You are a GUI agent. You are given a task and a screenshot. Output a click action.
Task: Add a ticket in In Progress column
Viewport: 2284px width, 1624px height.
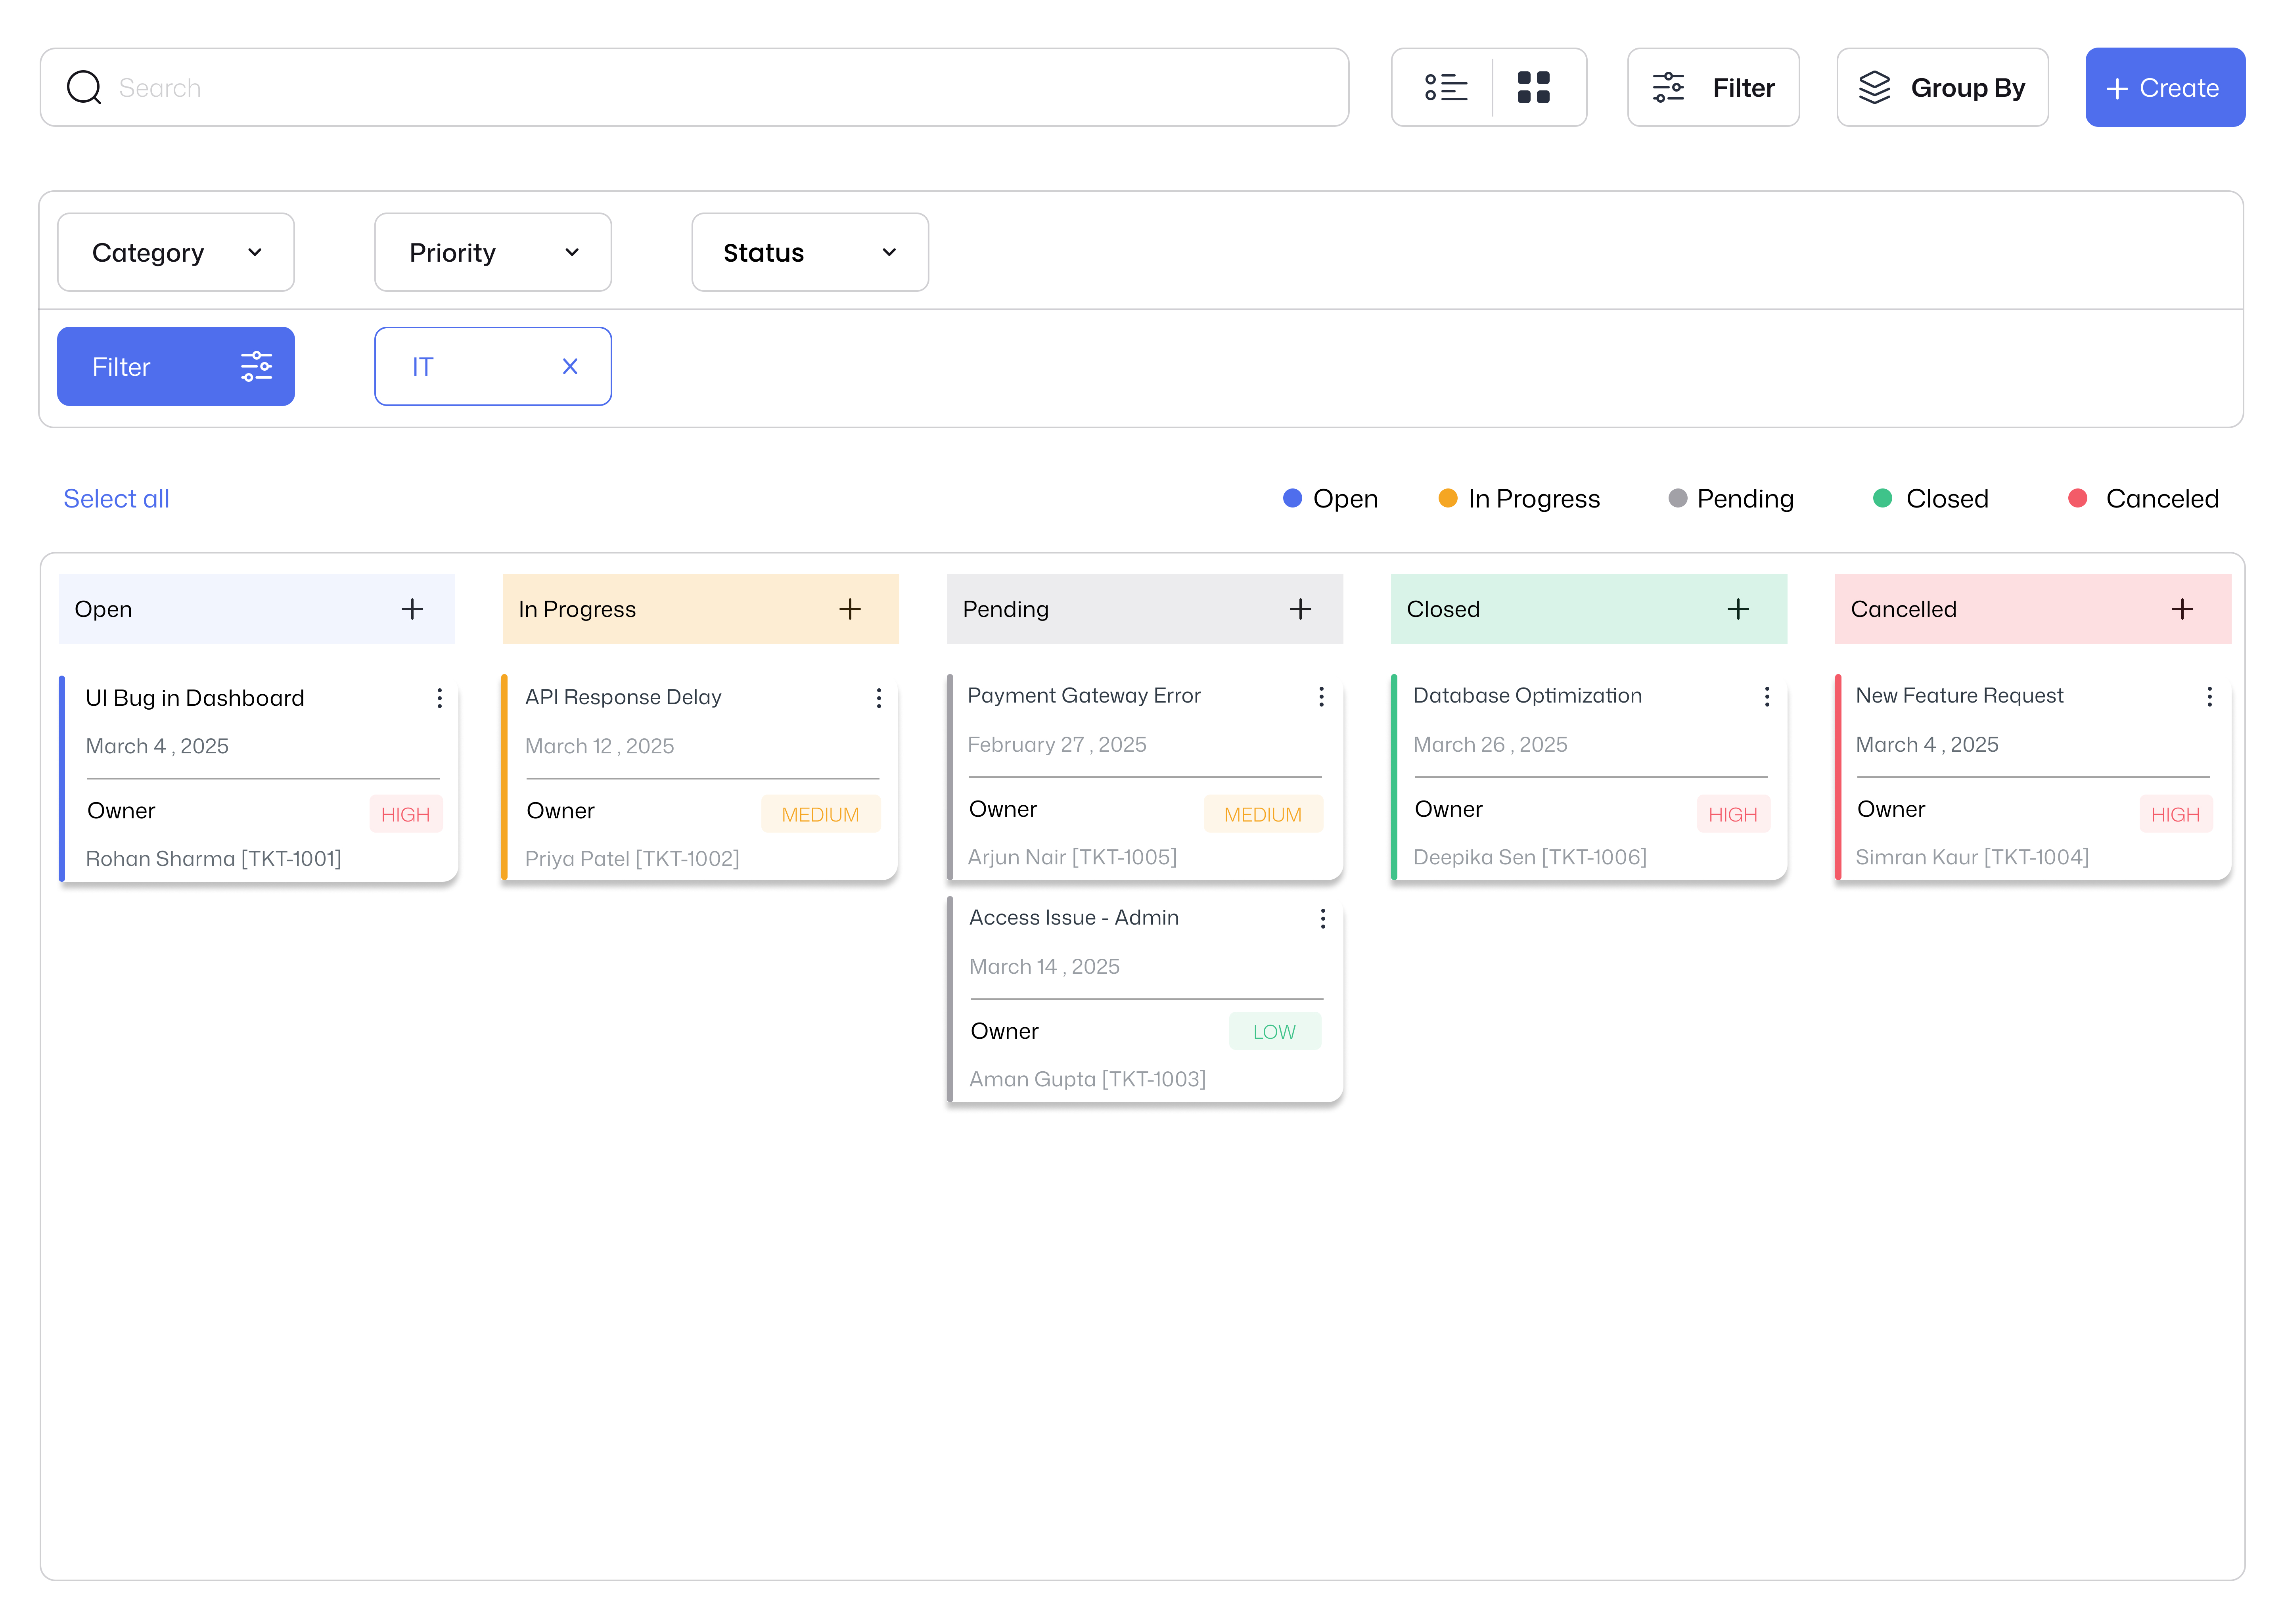(x=850, y=609)
